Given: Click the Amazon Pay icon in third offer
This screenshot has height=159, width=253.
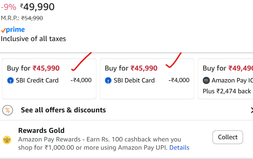Looking at the screenshot, I should [x=206, y=80].
